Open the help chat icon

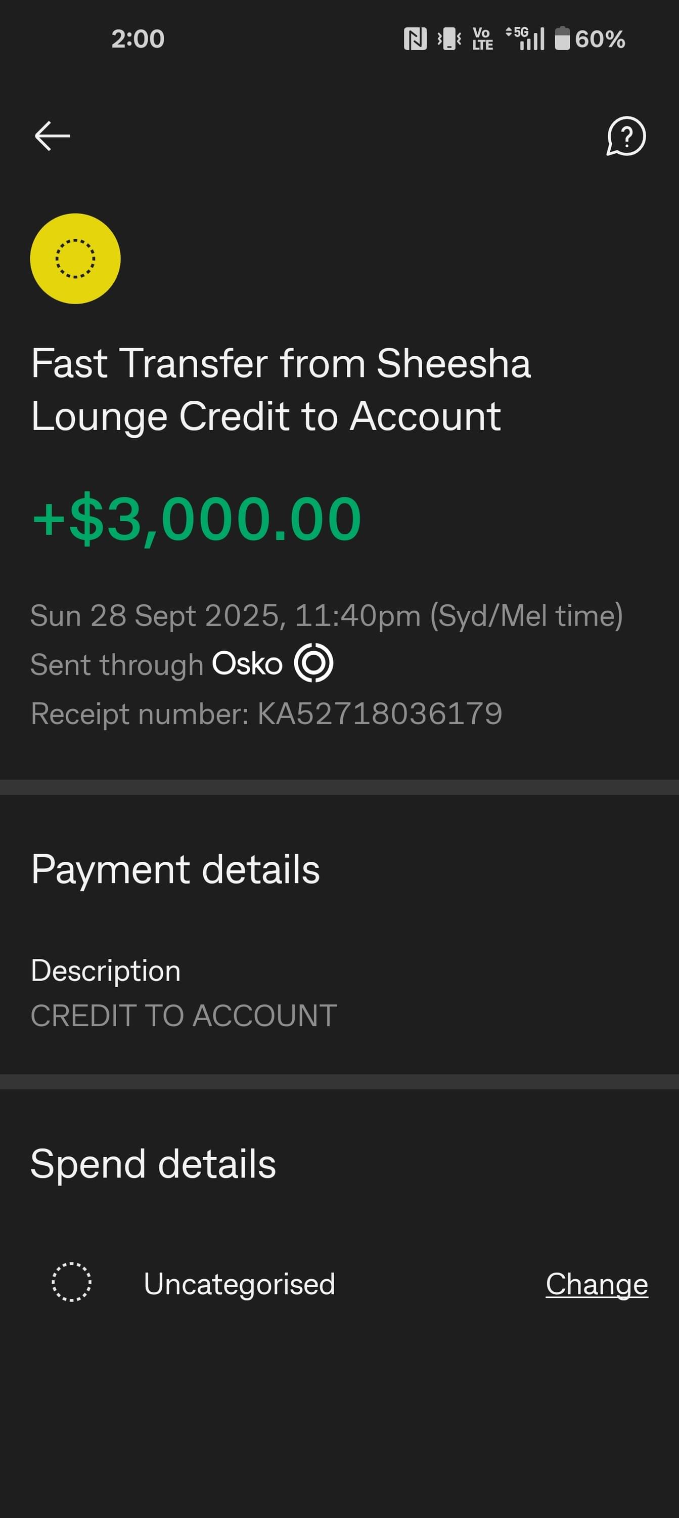pos(626,136)
